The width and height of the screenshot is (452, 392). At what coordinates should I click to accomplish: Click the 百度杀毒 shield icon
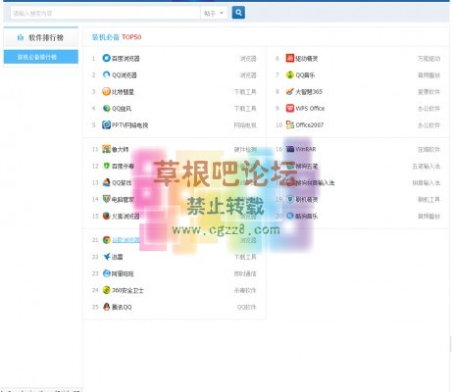click(x=106, y=166)
